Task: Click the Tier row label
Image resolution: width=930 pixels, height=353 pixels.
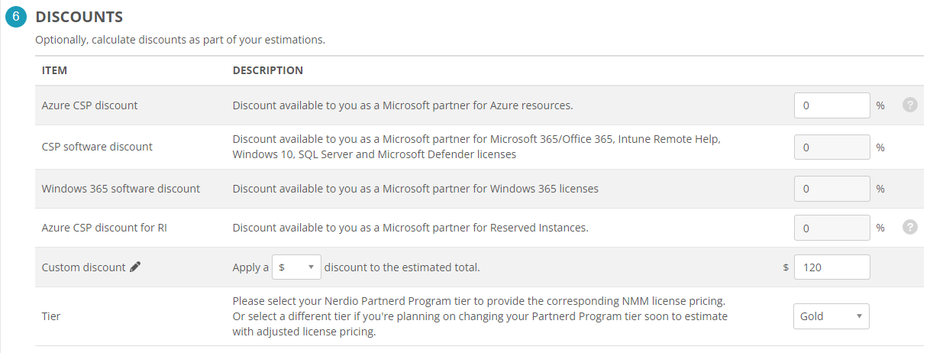Action: click(x=51, y=316)
